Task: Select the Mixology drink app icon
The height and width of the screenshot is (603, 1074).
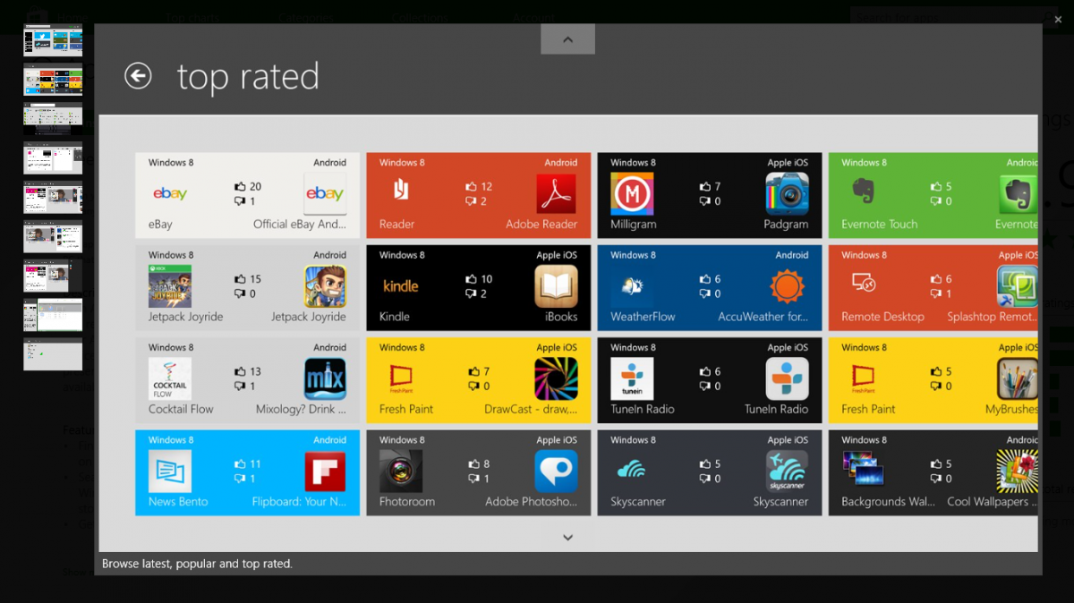Action: (325, 378)
